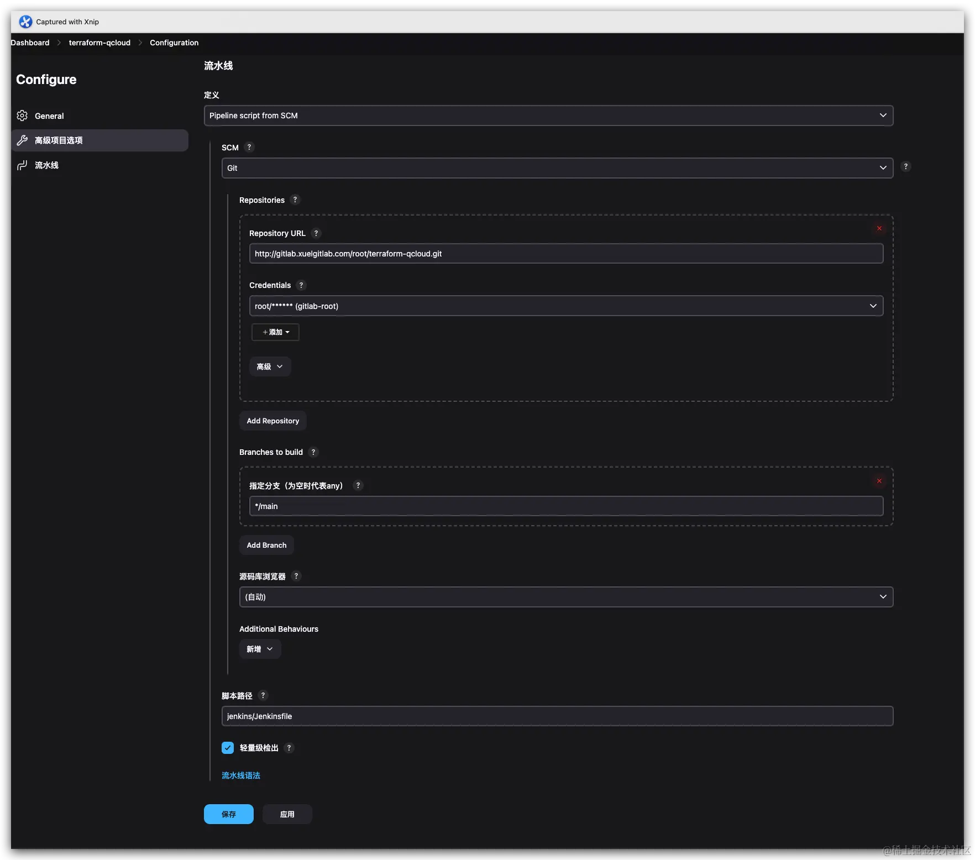
Task: Click into the Repository URL field
Action: 566,254
